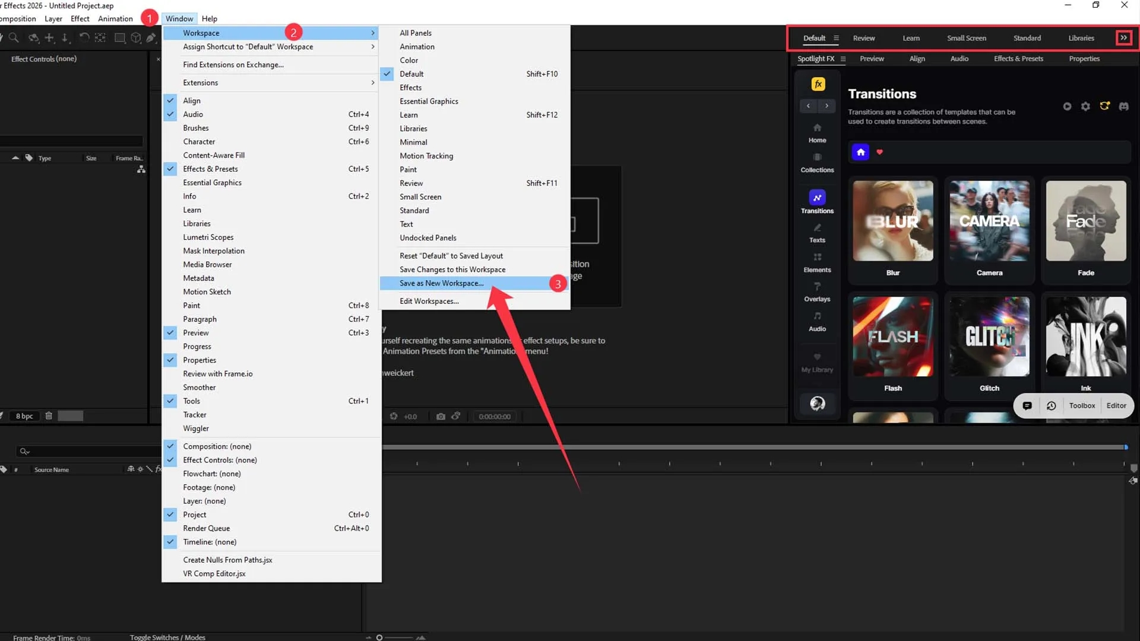1140x641 pixels.
Task: Open the Texts section in sidebar
Action: 817,233
